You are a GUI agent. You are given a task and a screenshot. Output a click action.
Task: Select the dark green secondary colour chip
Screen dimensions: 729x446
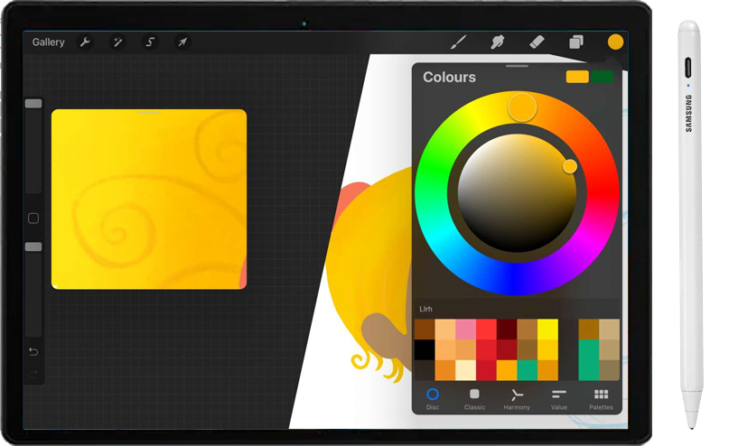602,77
